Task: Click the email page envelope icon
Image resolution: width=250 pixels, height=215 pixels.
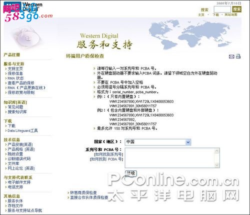Action: (231, 56)
